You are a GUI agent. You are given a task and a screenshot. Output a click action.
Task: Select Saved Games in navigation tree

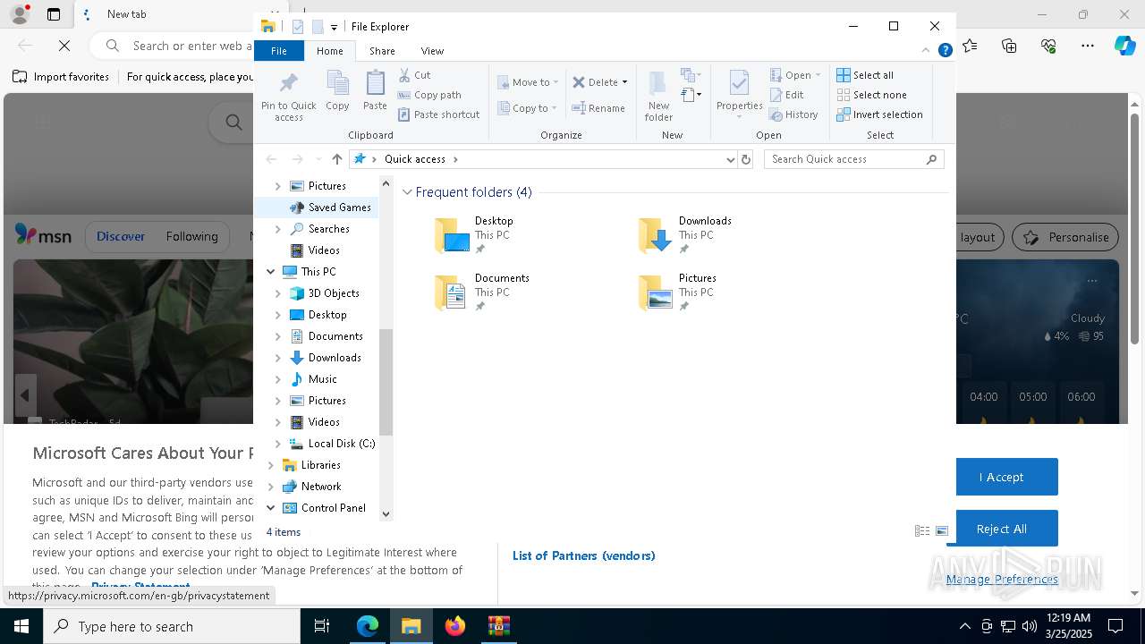tap(339, 208)
